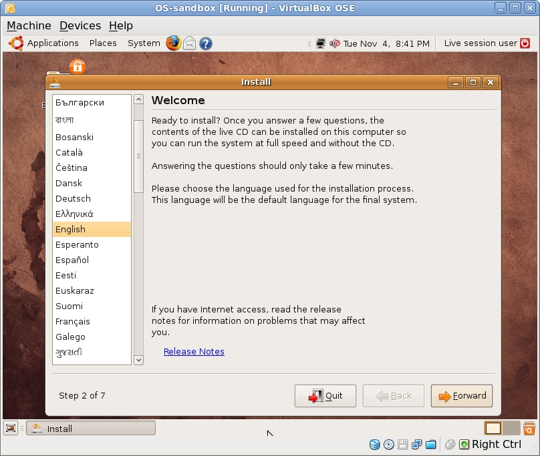The height and width of the screenshot is (456, 540).
Task: Select Български language
Action: pos(92,103)
